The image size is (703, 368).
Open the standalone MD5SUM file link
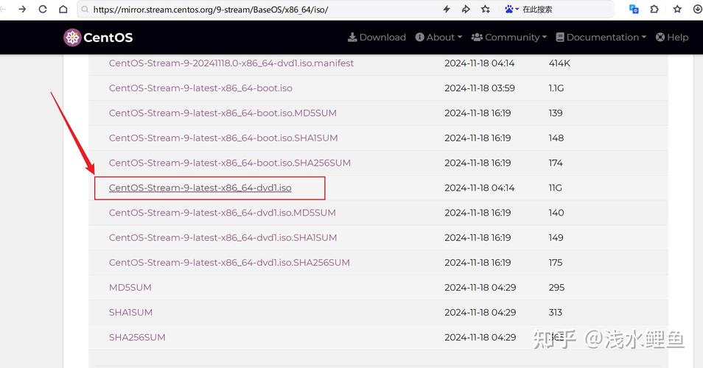(x=130, y=288)
